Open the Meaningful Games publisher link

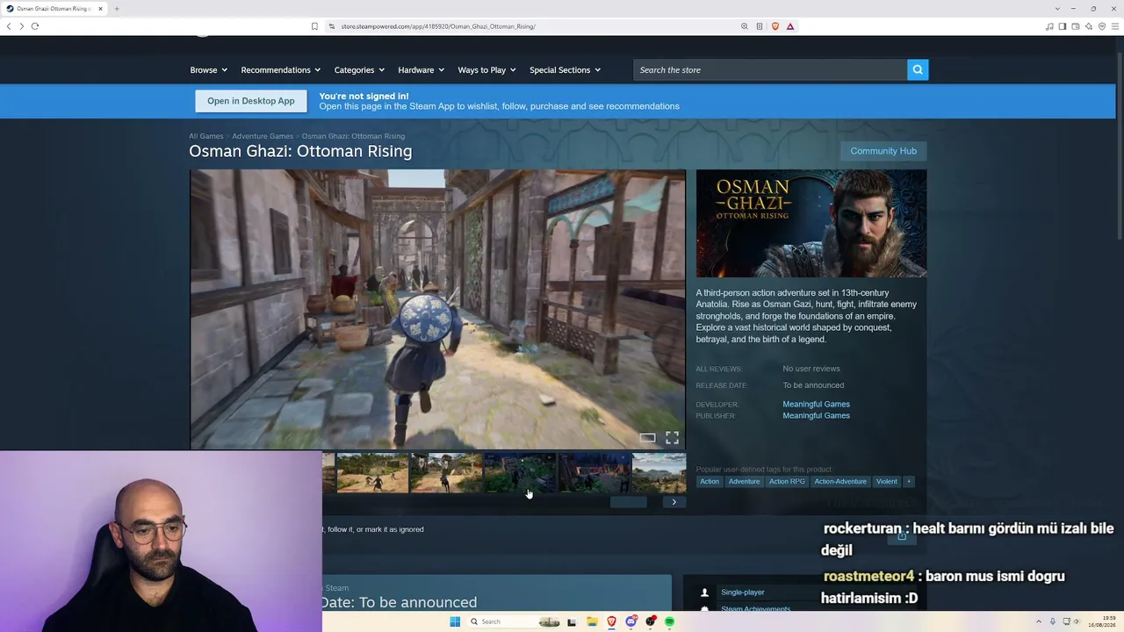(816, 415)
